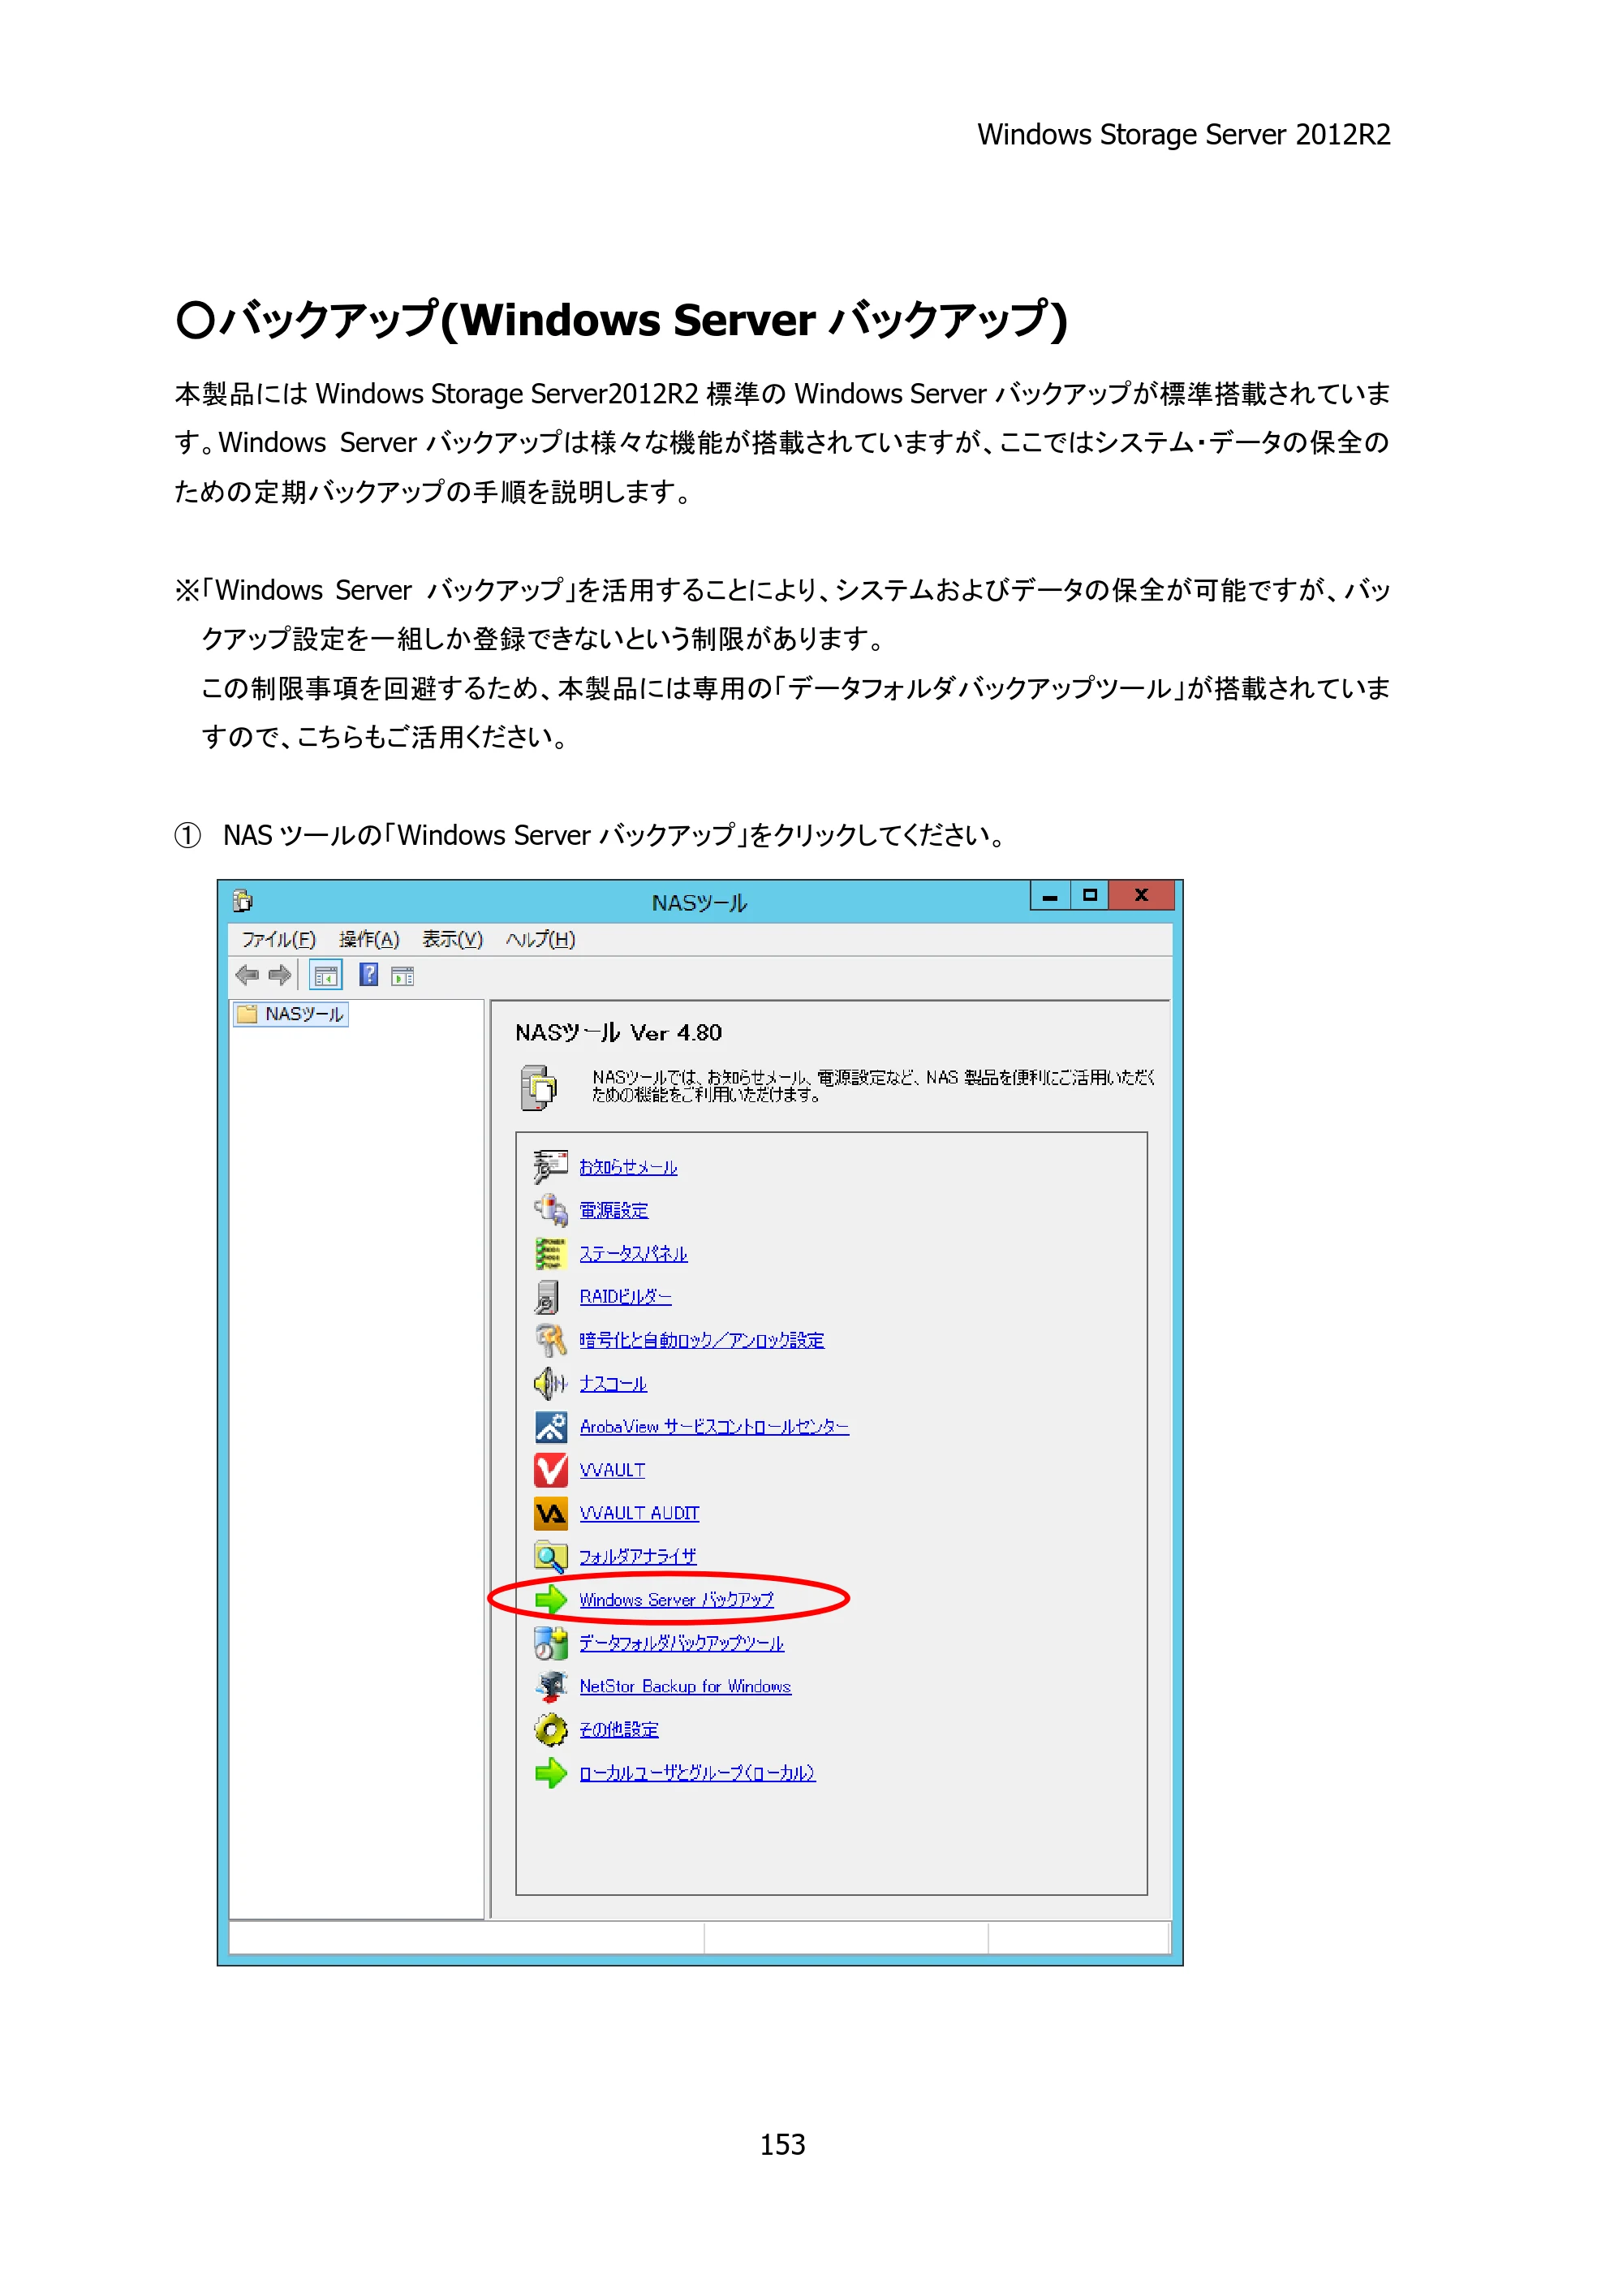The image size is (1623, 2296).
Task: Open the その他設定 link
Action: point(619,1729)
